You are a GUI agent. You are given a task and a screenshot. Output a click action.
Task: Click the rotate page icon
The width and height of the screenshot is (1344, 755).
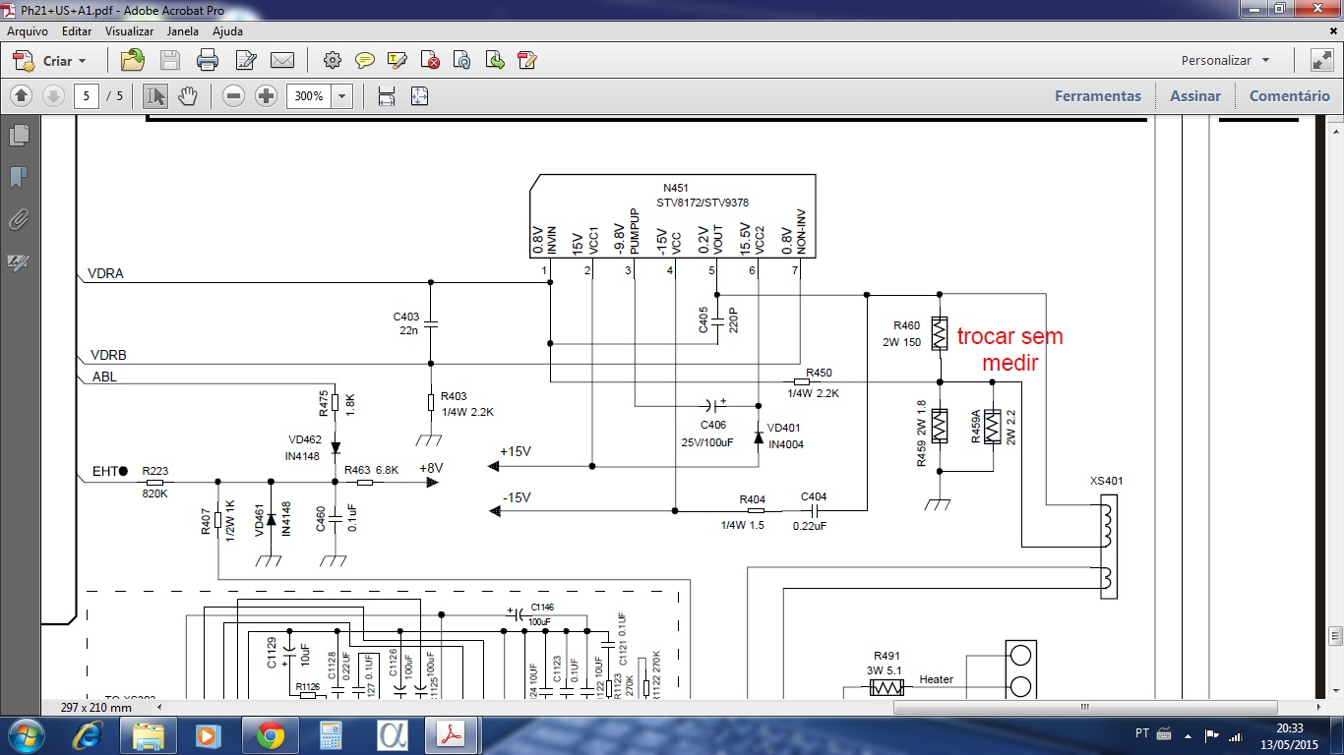pyautogui.click(x=462, y=60)
